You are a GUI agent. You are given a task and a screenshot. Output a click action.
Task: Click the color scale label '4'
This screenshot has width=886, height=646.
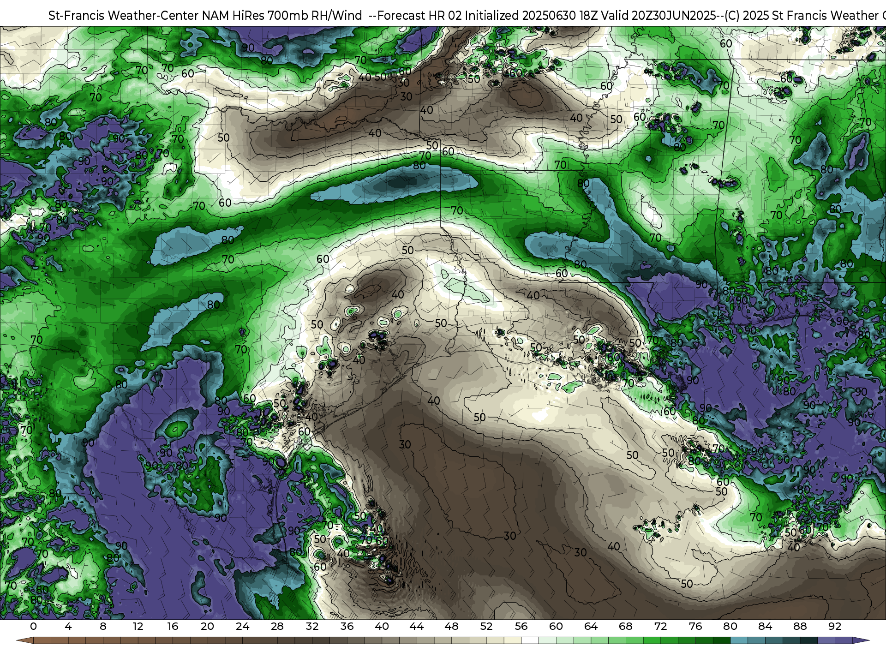pyautogui.click(x=68, y=626)
